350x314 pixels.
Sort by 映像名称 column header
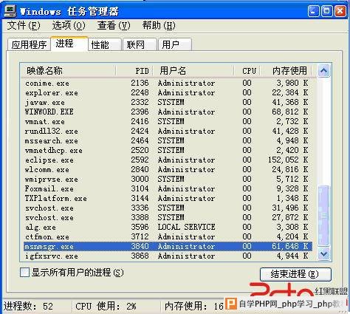pyautogui.click(x=68, y=71)
